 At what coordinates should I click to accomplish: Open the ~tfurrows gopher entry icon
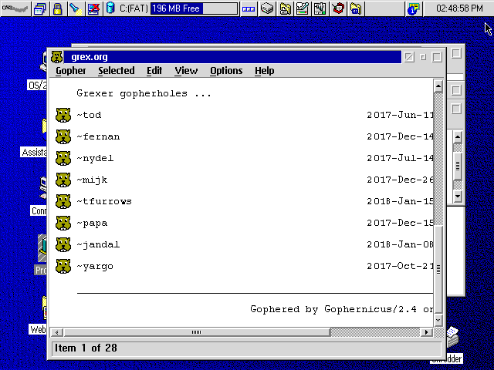pyautogui.click(x=63, y=202)
